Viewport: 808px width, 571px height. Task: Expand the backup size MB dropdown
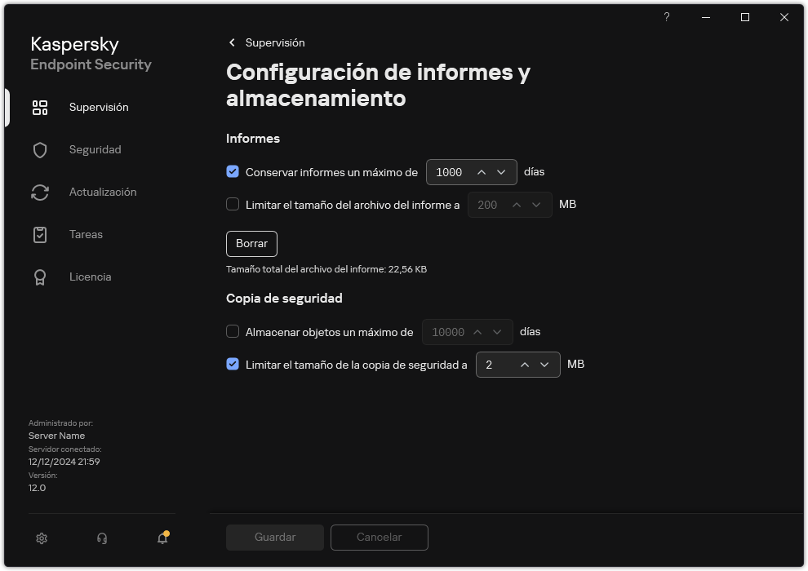(x=544, y=365)
